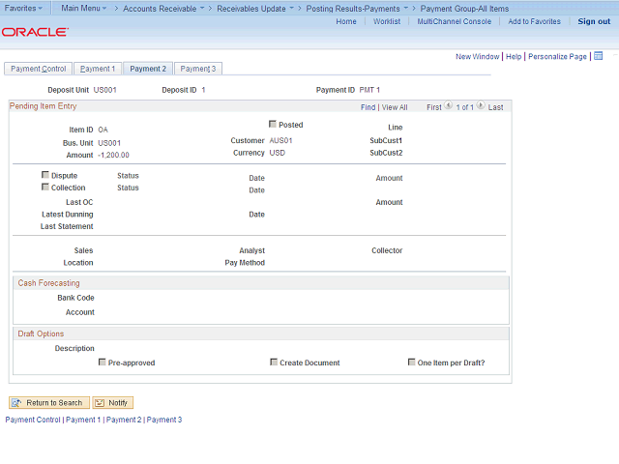Select the Payment 2 tab

148,69
